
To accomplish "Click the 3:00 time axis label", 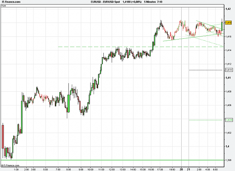I will tap(33, 169).
